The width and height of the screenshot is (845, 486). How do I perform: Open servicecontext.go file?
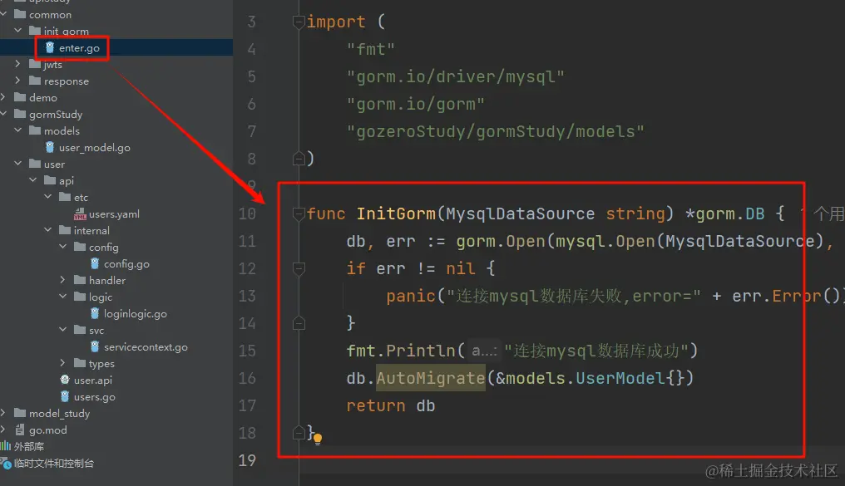[146, 347]
